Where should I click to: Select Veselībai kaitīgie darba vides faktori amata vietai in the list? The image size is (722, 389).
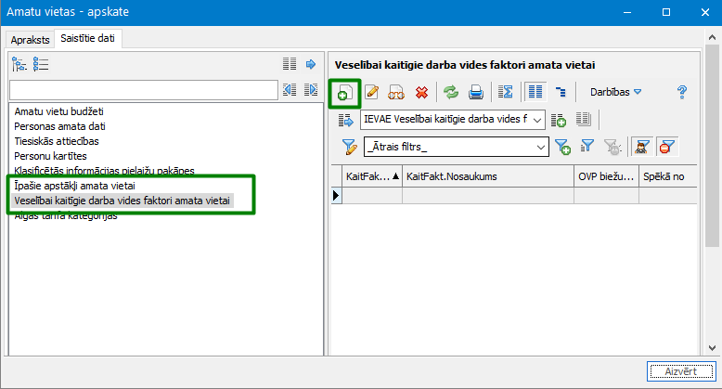coord(122,201)
